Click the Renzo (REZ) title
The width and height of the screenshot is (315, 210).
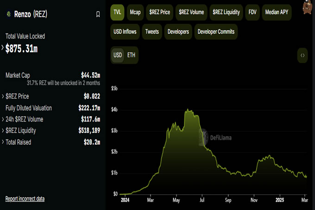click(x=31, y=14)
